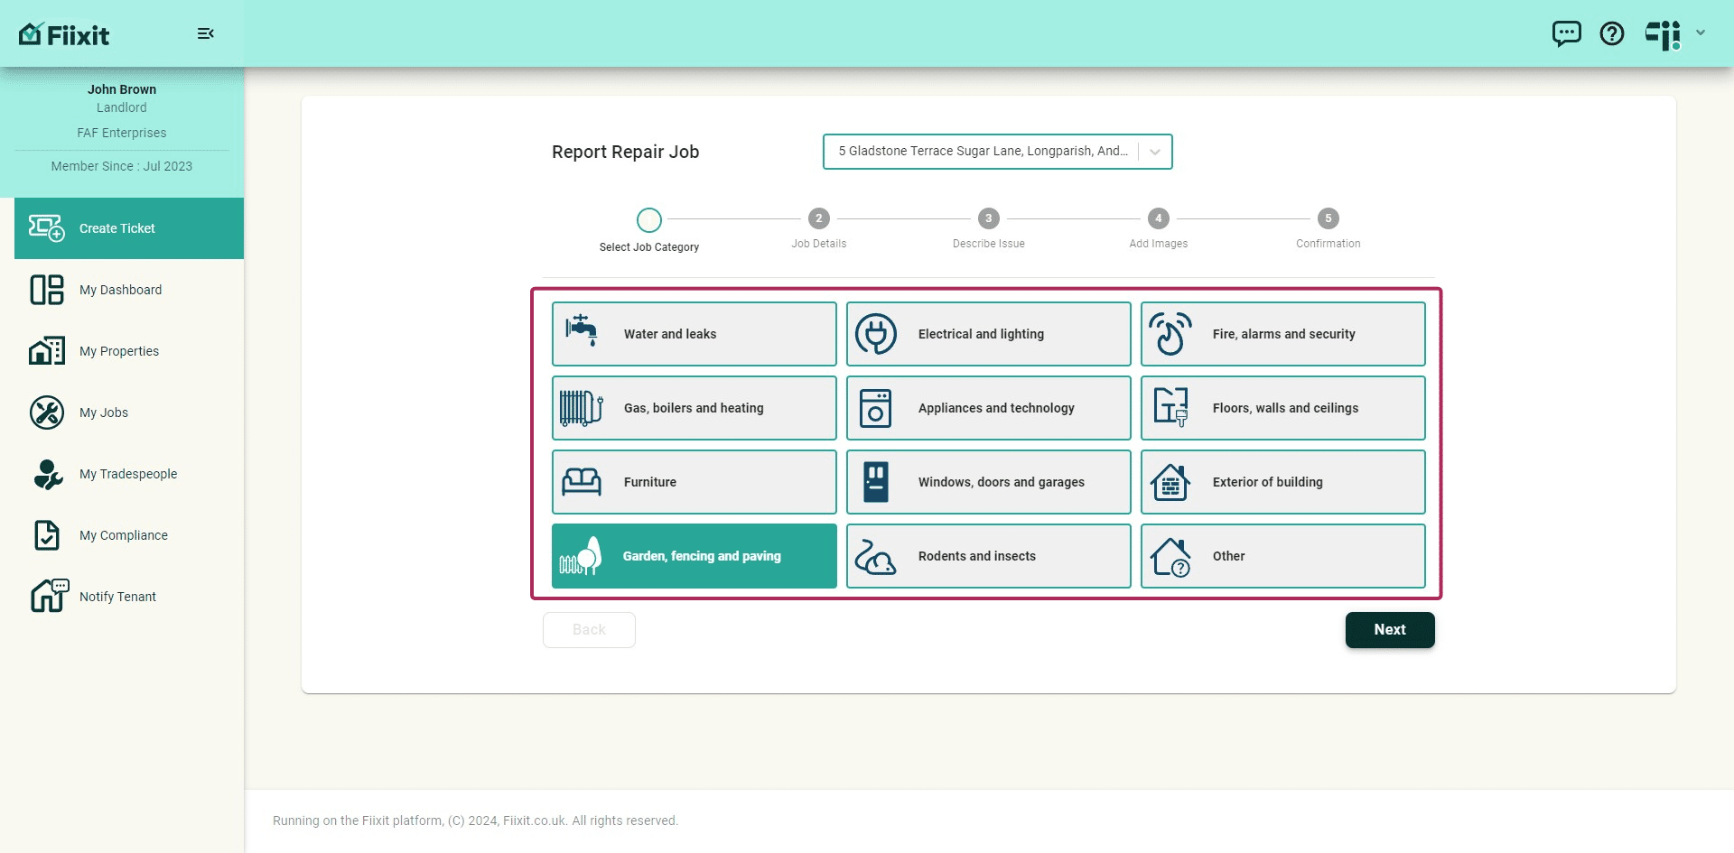The height and width of the screenshot is (853, 1734).
Task: Click the Gas, boilers and heating radiator icon
Action: [x=581, y=408]
